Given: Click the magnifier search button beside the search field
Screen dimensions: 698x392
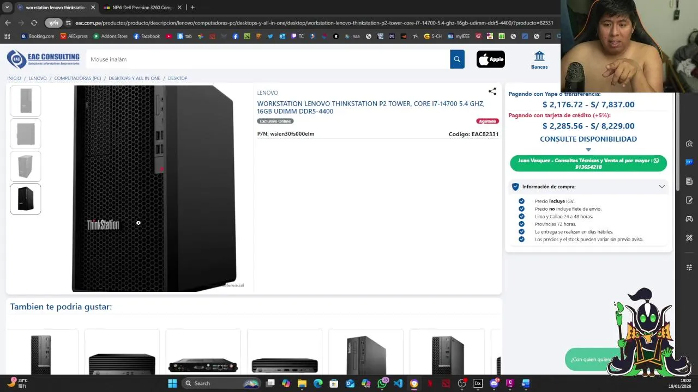Looking at the screenshot, I should coord(457,59).
